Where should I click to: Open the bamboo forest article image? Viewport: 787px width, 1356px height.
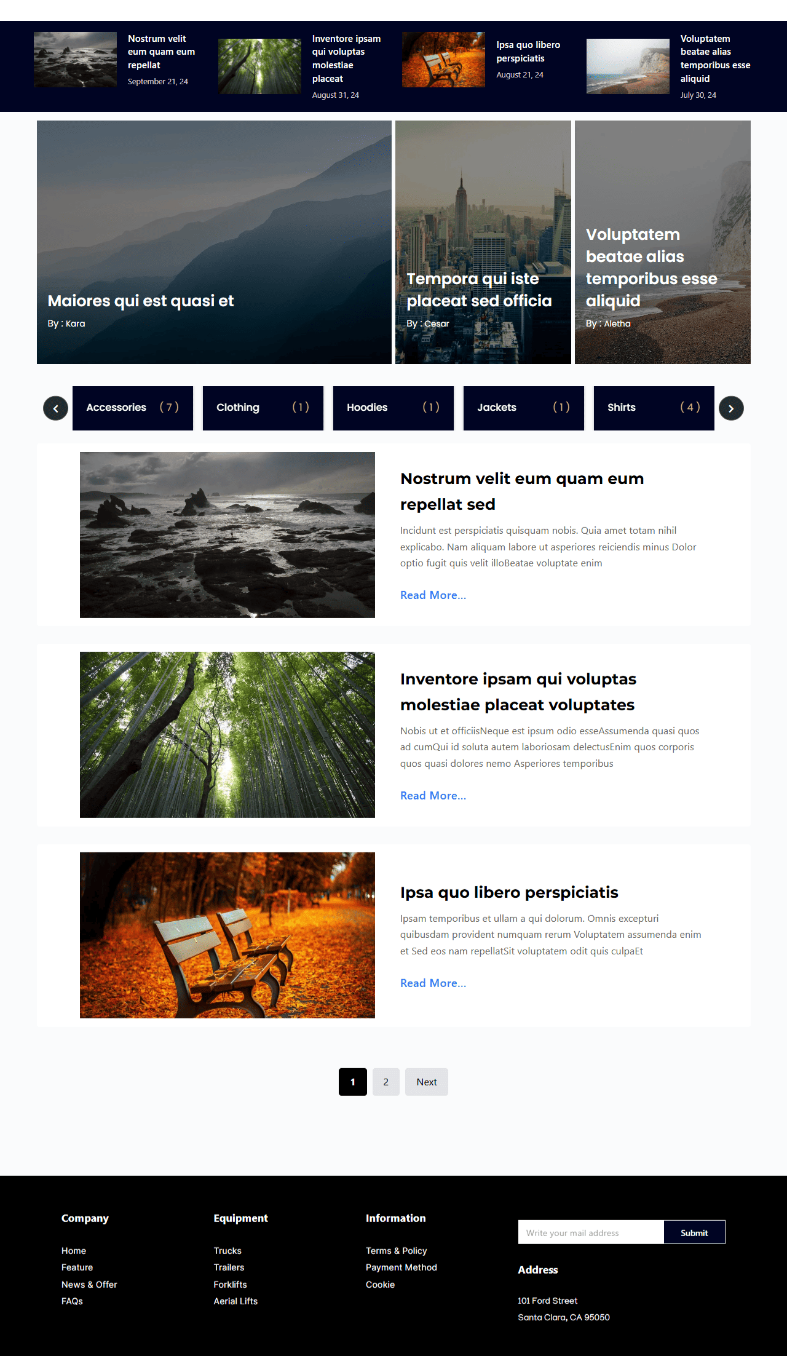click(x=227, y=735)
